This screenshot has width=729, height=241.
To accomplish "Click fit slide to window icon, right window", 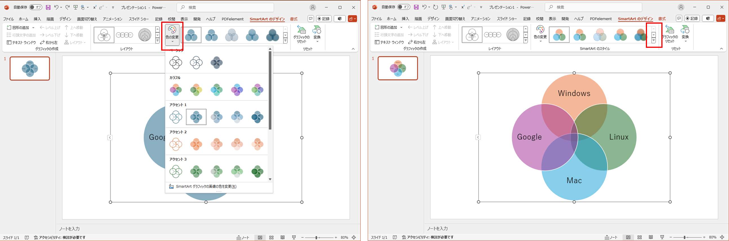I will tap(722, 237).
